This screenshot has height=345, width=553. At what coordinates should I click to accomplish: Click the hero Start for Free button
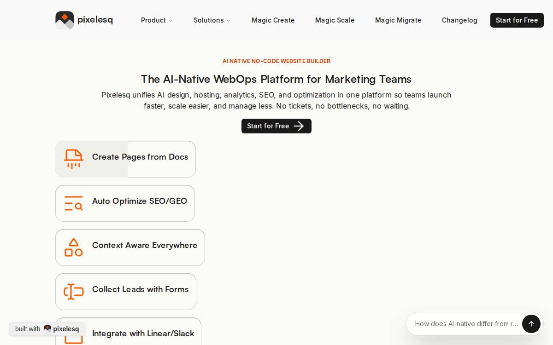click(x=276, y=126)
